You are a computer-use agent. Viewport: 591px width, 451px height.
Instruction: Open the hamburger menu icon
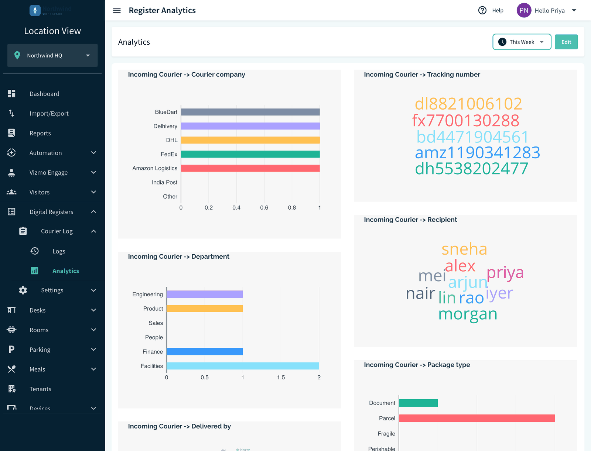[117, 10]
